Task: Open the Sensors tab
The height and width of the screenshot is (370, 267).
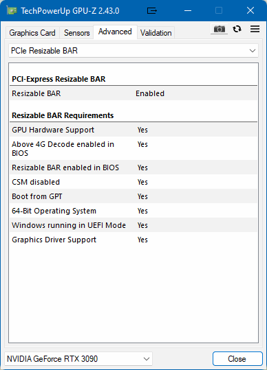Action: pyautogui.click(x=76, y=33)
